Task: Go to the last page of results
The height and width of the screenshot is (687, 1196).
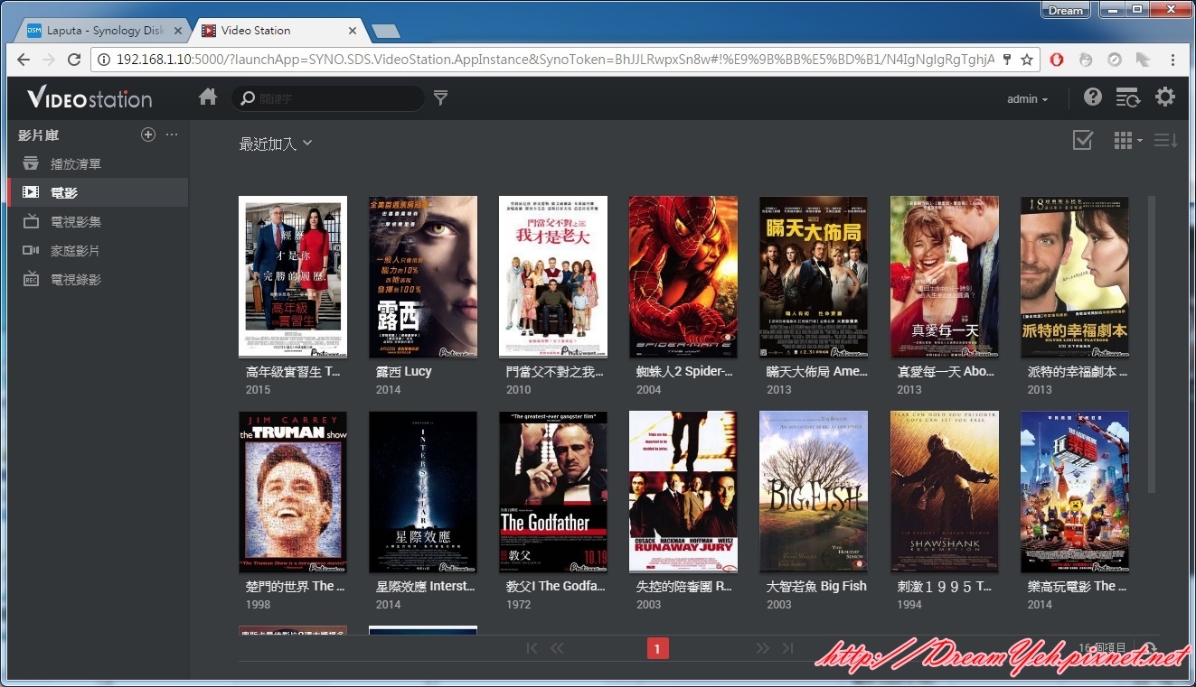Action: tap(787, 648)
